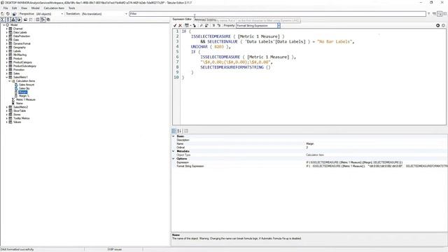Select the Sales Amount calculation item

click(x=27, y=85)
